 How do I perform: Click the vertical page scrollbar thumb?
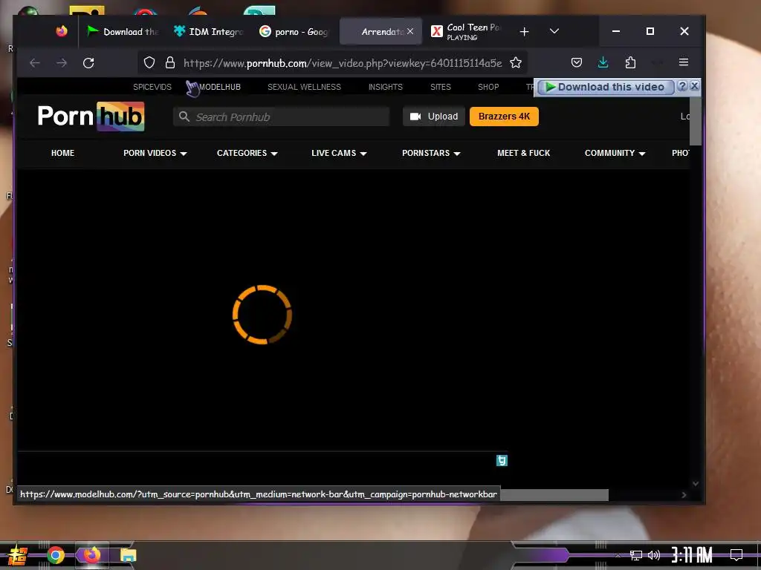coord(695,121)
